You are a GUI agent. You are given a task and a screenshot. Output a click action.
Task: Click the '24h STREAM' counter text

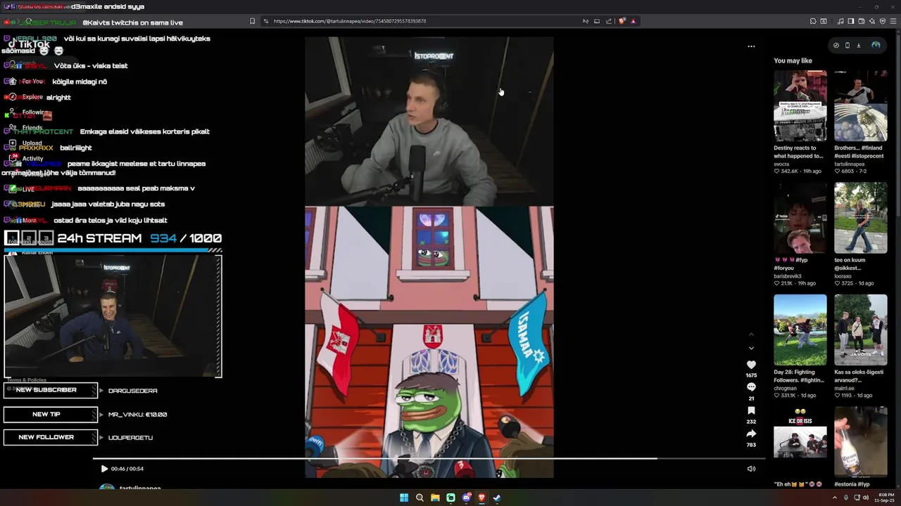[x=99, y=238]
